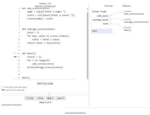Click line 3 score int input code line

point(51,15)
